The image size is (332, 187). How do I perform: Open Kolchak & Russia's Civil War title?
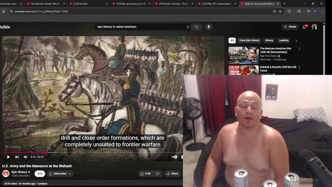(x=278, y=69)
